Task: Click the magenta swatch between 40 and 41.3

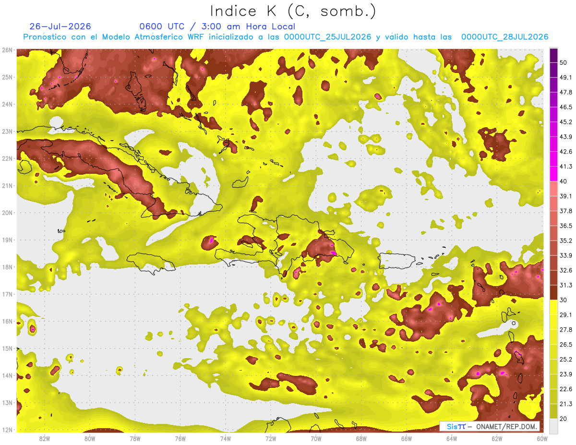Action: click(553, 174)
